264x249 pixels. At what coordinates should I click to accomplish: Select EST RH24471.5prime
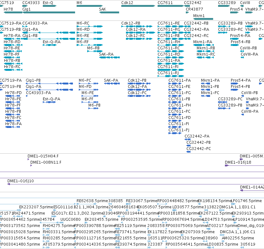[x=29, y=213]
